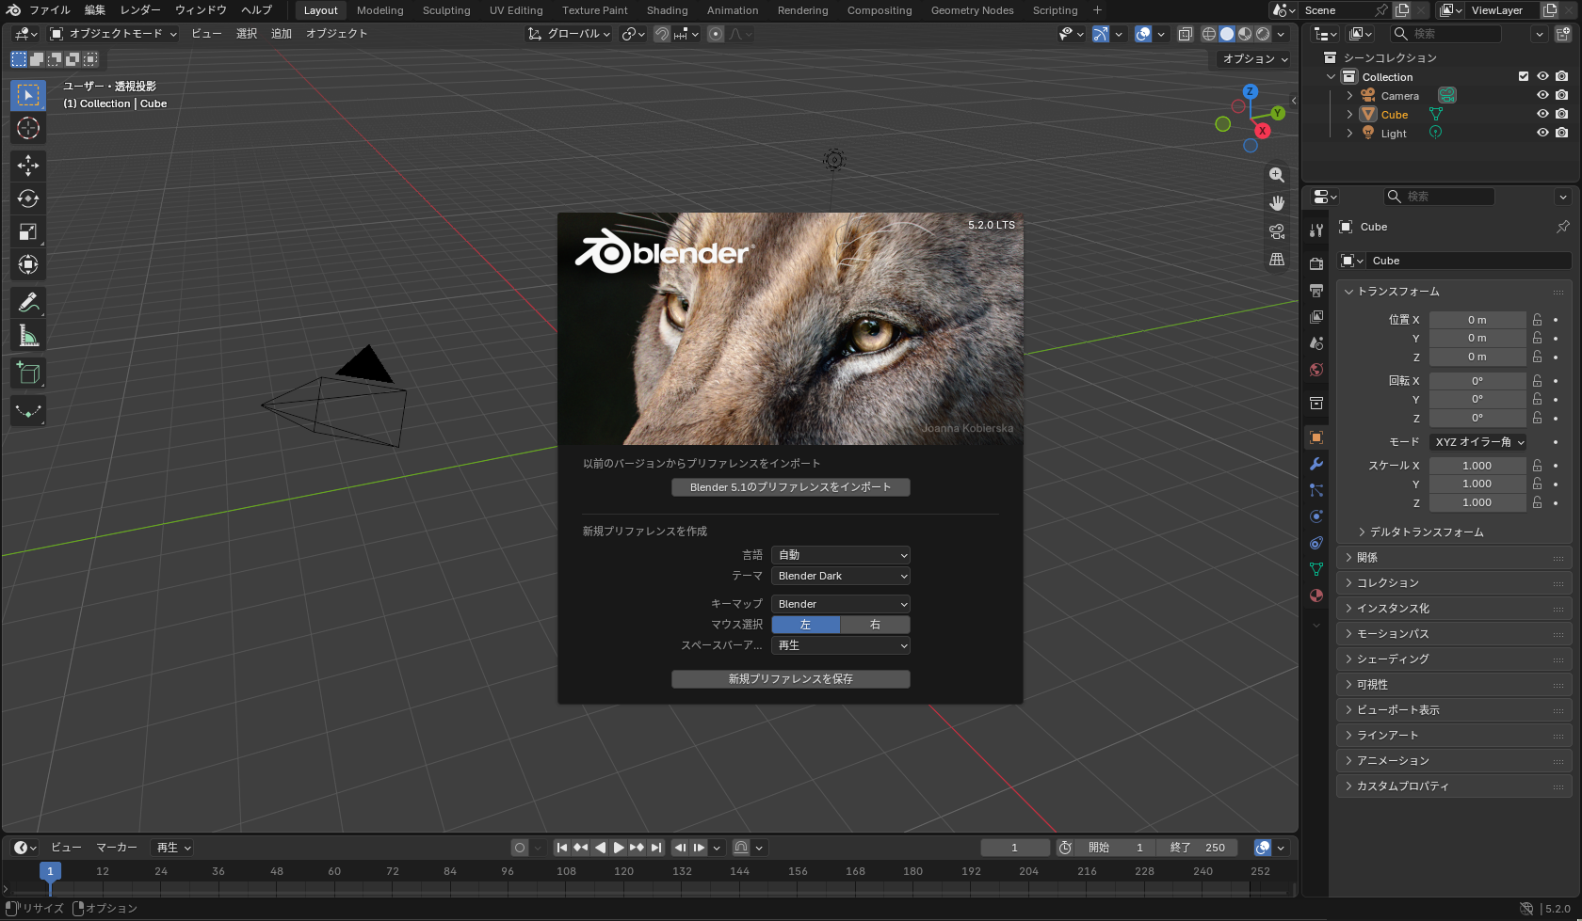Select the Scale tool icon
Viewport: 1582px width, 921px height.
pyautogui.click(x=28, y=231)
